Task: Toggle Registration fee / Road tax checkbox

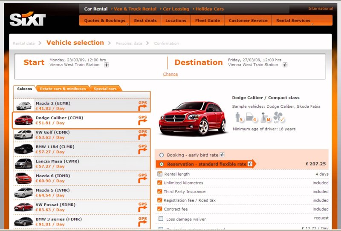Action: coord(159,200)
